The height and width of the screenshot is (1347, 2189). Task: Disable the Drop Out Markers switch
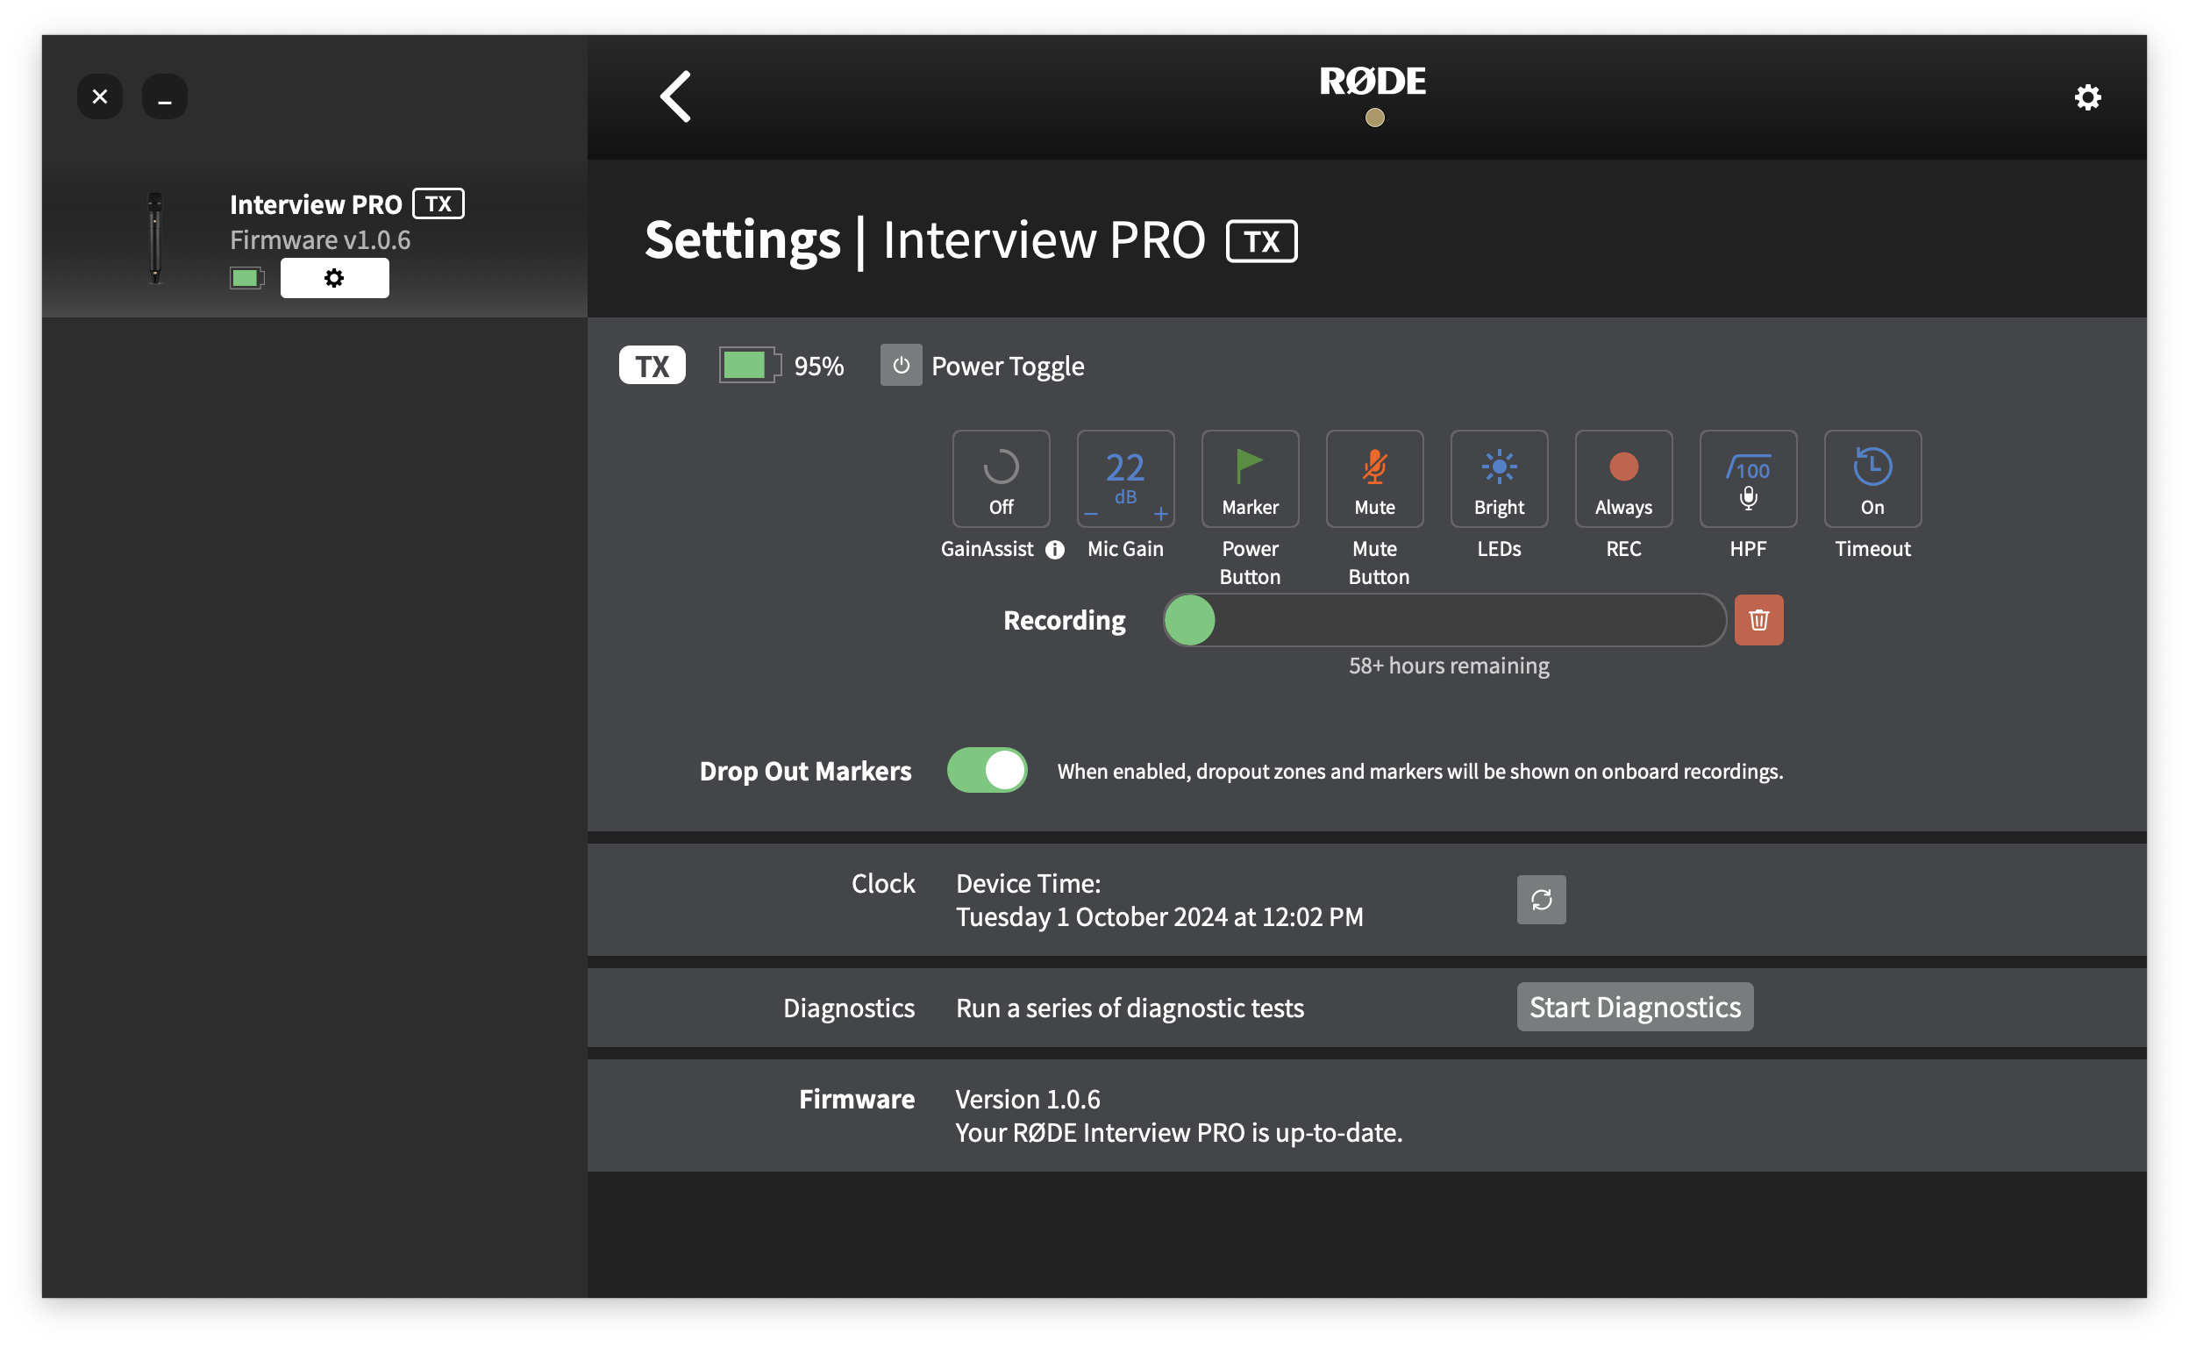click(x=988, y=771)
